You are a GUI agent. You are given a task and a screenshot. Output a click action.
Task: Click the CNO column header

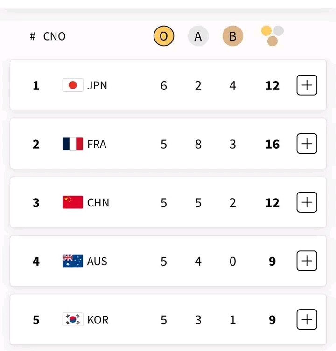[55, 36]
